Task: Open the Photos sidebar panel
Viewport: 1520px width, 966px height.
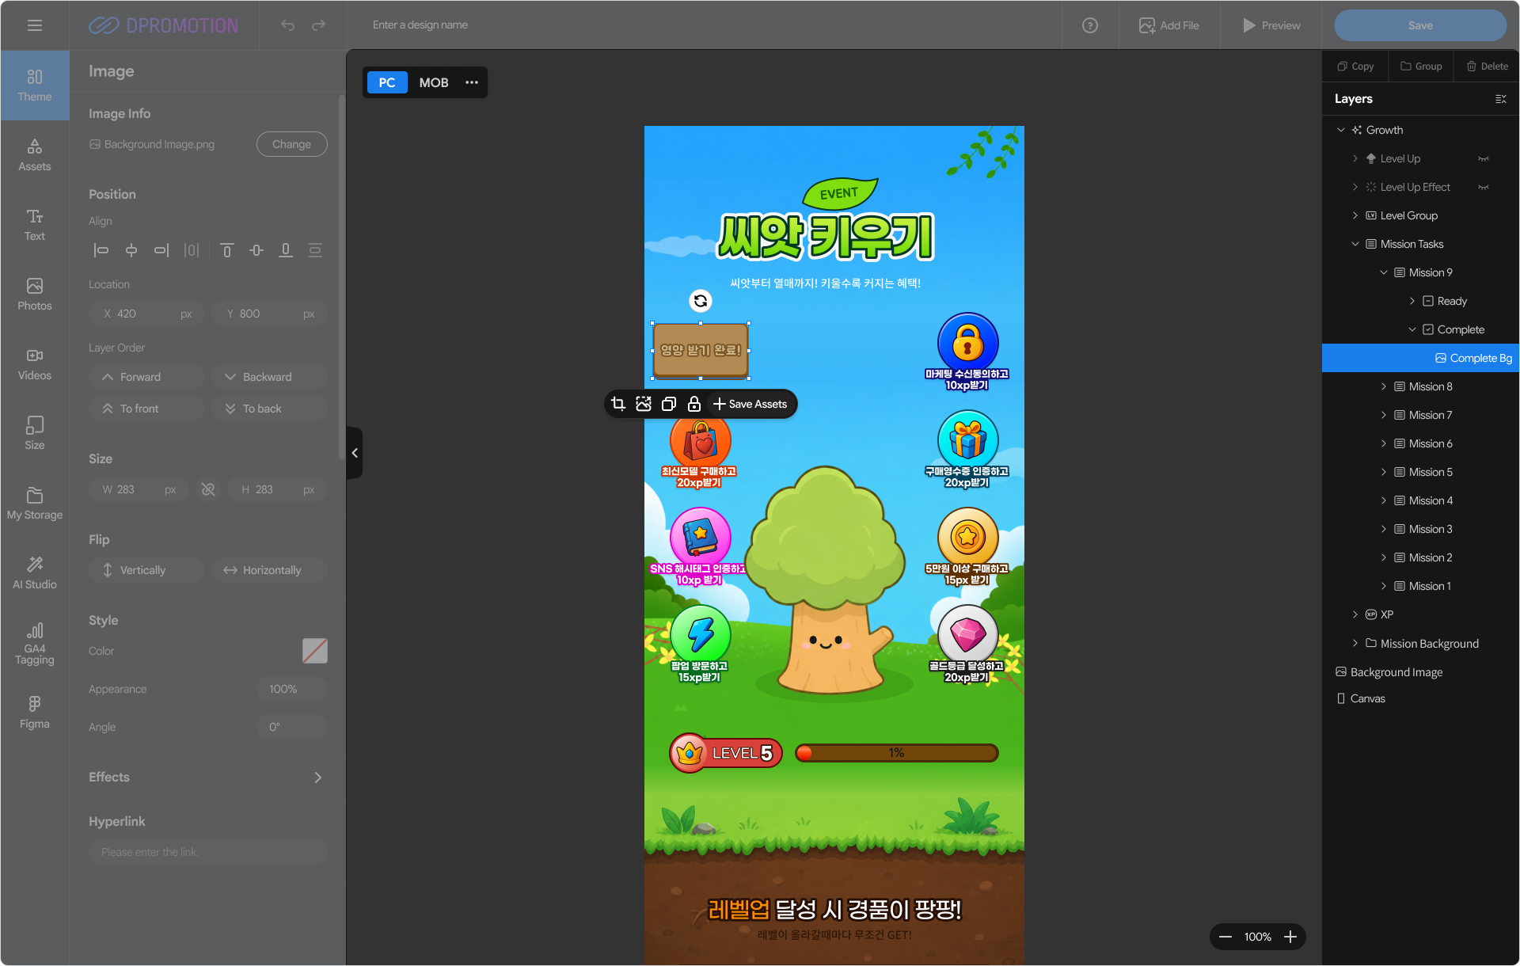Action: pyautogui.click(x=35, y=295)
